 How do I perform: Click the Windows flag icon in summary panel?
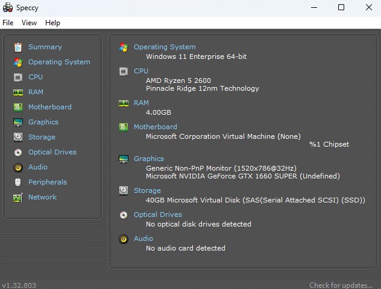pos(124,47)
